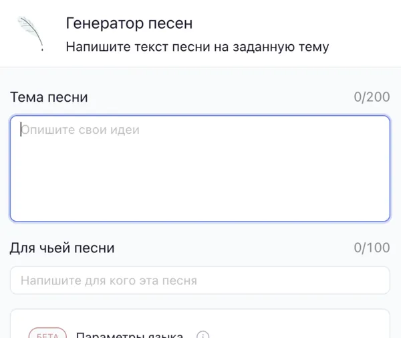401x338 pixels.
Task: Click the Тема песни label
Action: click(49, 98)
